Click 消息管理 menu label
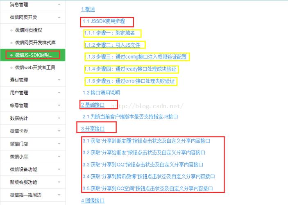The height and width of the screenshot is (205, 288). 19,5
